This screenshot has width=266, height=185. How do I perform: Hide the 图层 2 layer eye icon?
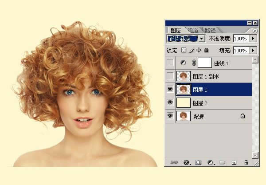(170, 103)
